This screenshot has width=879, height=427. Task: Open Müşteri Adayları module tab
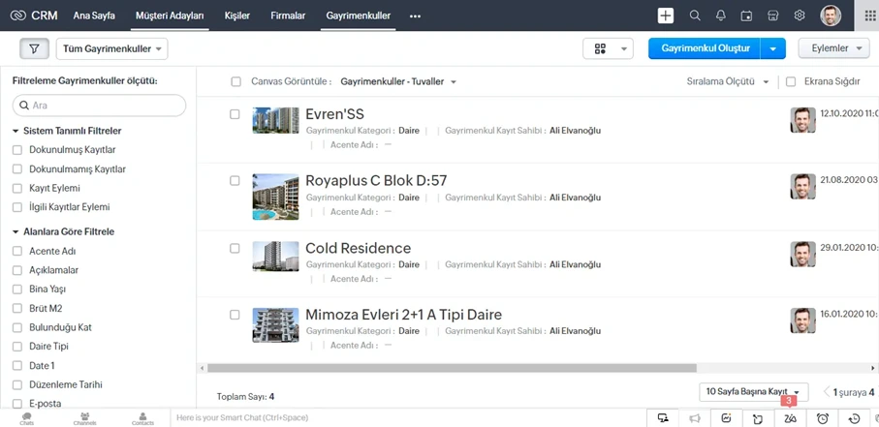[170, 15]
